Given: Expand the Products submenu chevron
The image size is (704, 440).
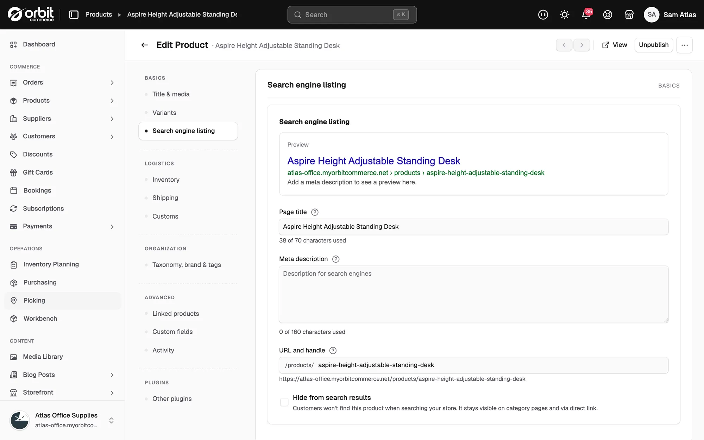Looking at the screenshot, I should tap(112, 101).
